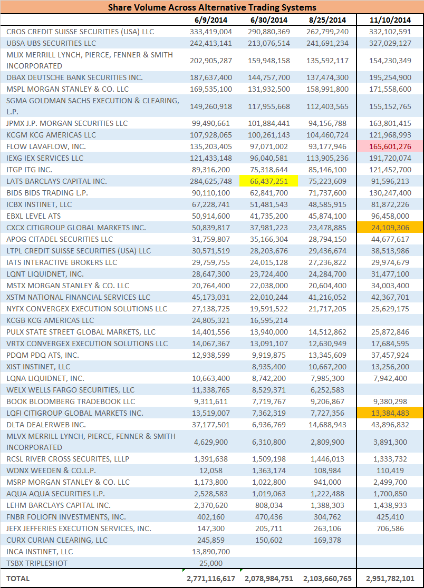Click KCGB KCG AMERICAS LLC label
Viewport: 424px width, 588px height.
(x=50, y=321)
